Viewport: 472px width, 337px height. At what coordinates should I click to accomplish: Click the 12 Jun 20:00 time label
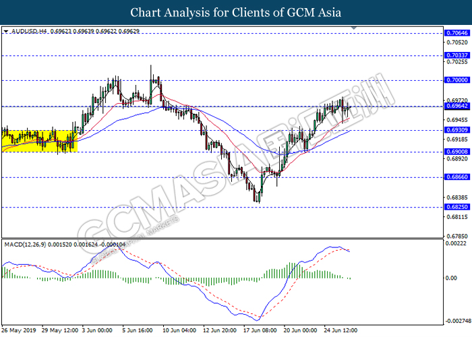tap(220, 330)
